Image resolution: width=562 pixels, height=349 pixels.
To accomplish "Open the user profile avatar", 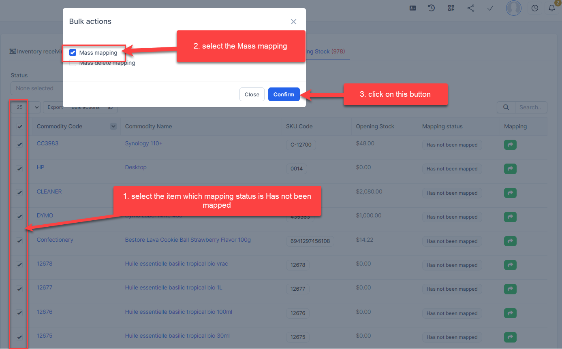I will [x=513, y=8].
